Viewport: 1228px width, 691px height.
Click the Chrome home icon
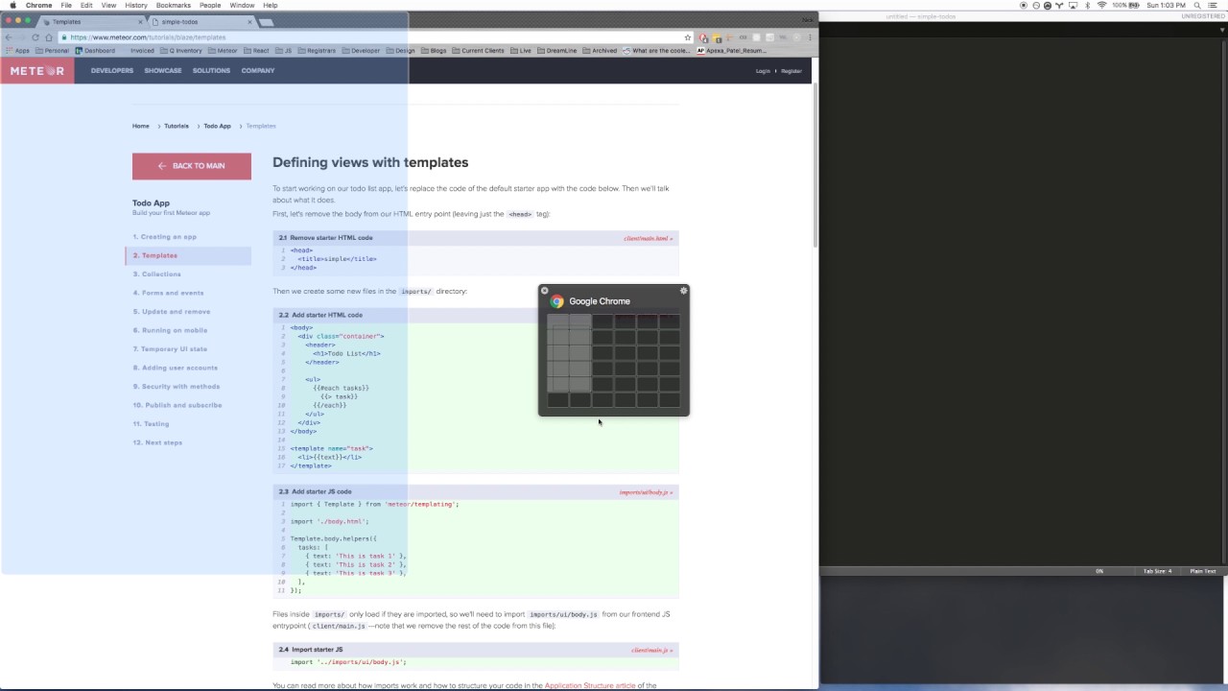pyautogui.click(x=49, y=37)
